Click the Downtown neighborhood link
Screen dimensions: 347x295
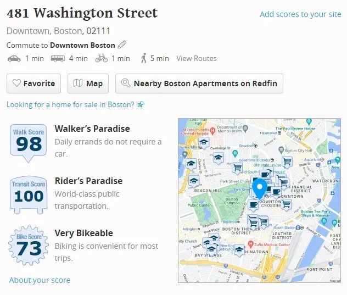[26, 30]
